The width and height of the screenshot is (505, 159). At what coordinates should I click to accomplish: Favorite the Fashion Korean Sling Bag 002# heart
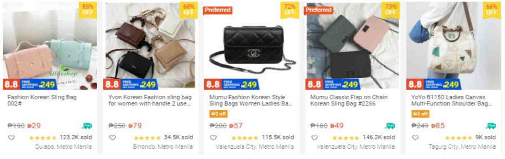[11, 138]
